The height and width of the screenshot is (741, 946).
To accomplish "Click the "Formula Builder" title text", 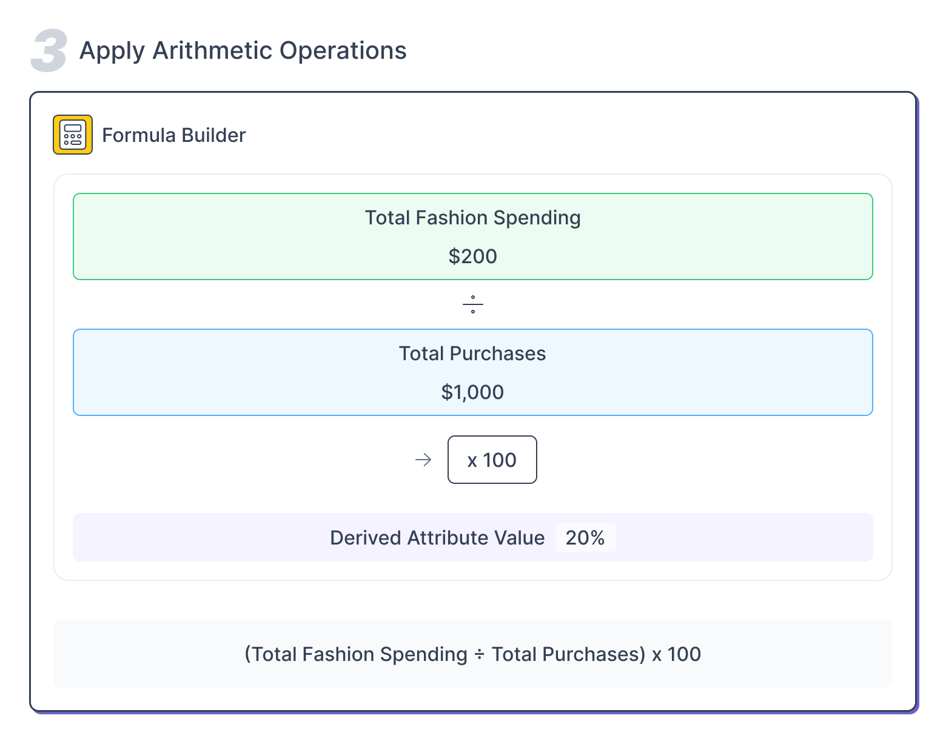I will pyautogui.click(x=174, y=135).
